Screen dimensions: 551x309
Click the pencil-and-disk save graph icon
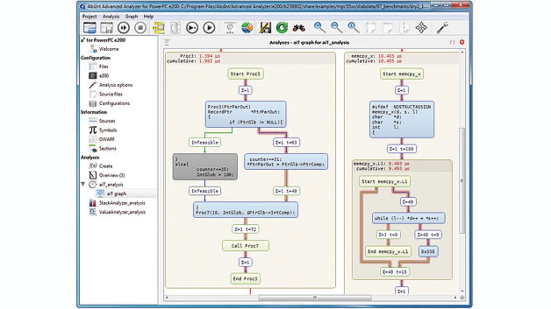point(265,28)
